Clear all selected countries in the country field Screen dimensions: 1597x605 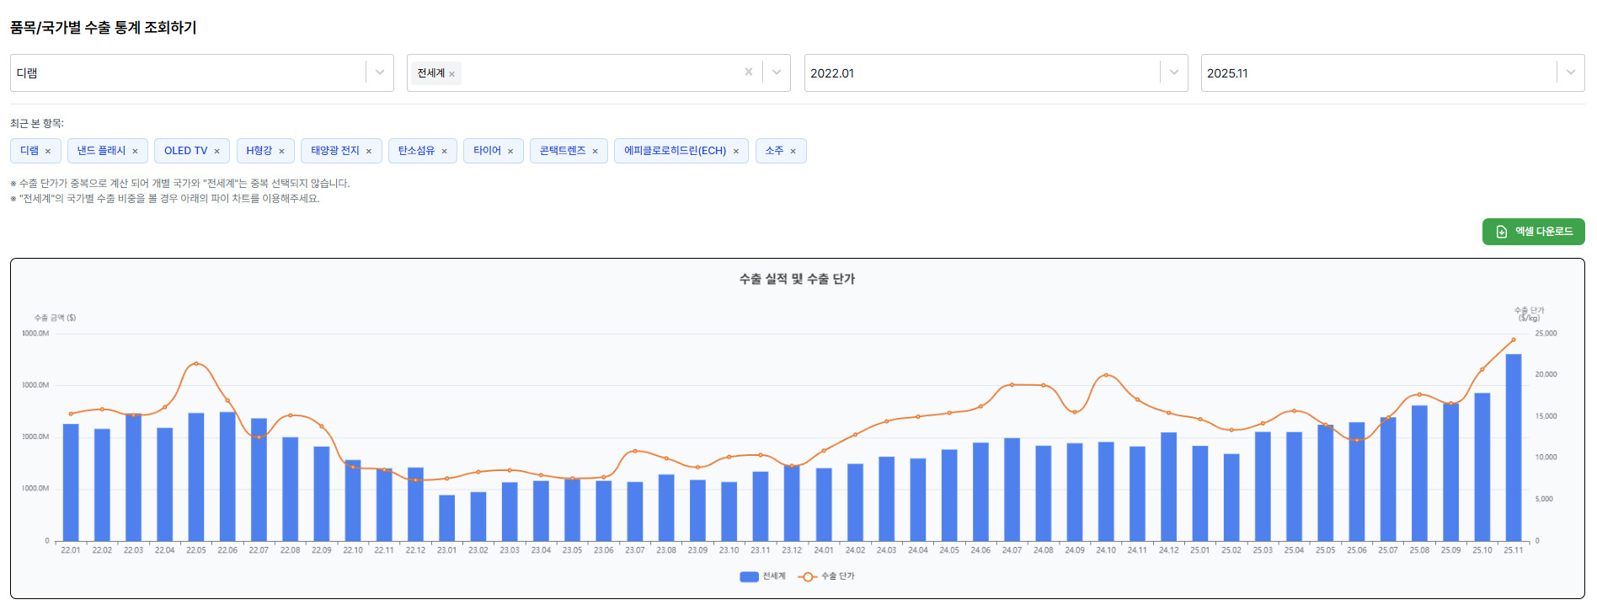tap(748, 72)
